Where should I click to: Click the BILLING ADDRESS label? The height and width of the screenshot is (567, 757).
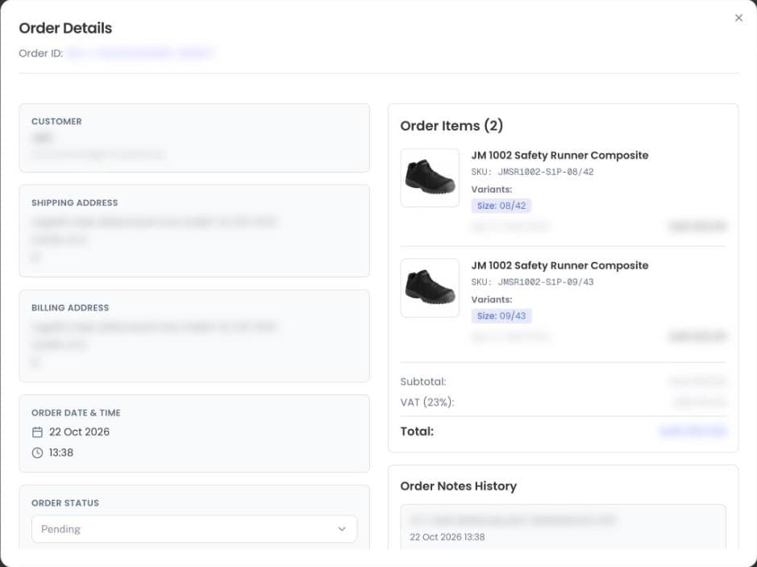(70, 307)
